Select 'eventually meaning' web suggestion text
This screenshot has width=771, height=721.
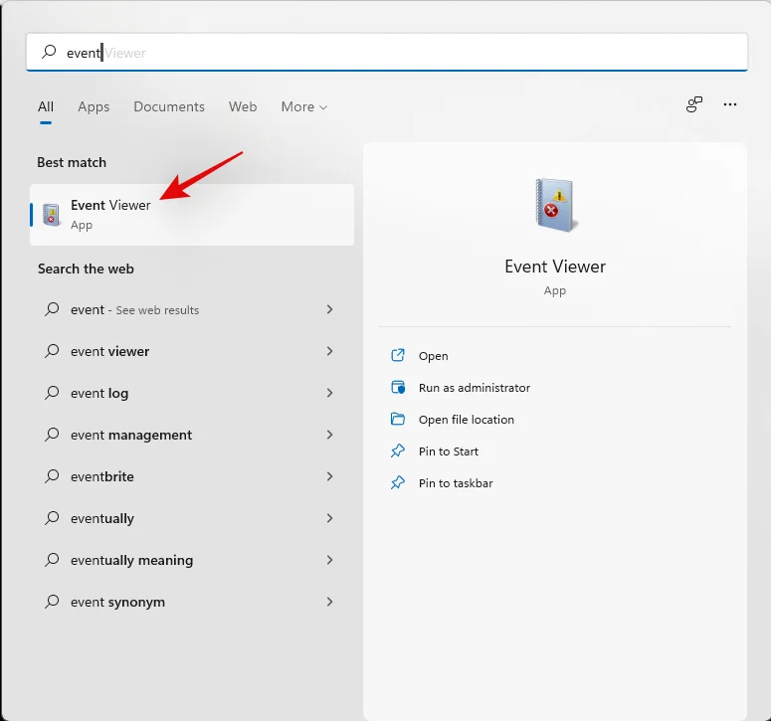tap(131, 560)
